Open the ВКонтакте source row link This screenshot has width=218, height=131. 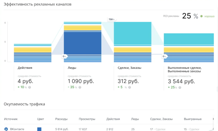(17, 129)
